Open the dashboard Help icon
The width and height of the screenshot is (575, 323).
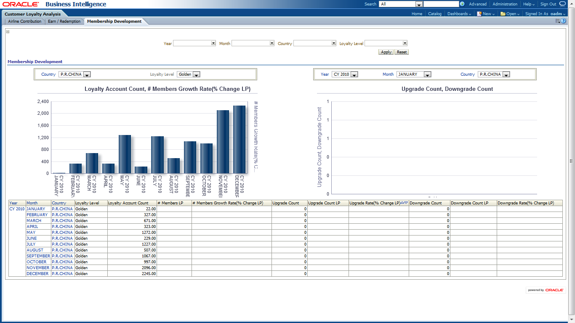click(x=563, y=21)
